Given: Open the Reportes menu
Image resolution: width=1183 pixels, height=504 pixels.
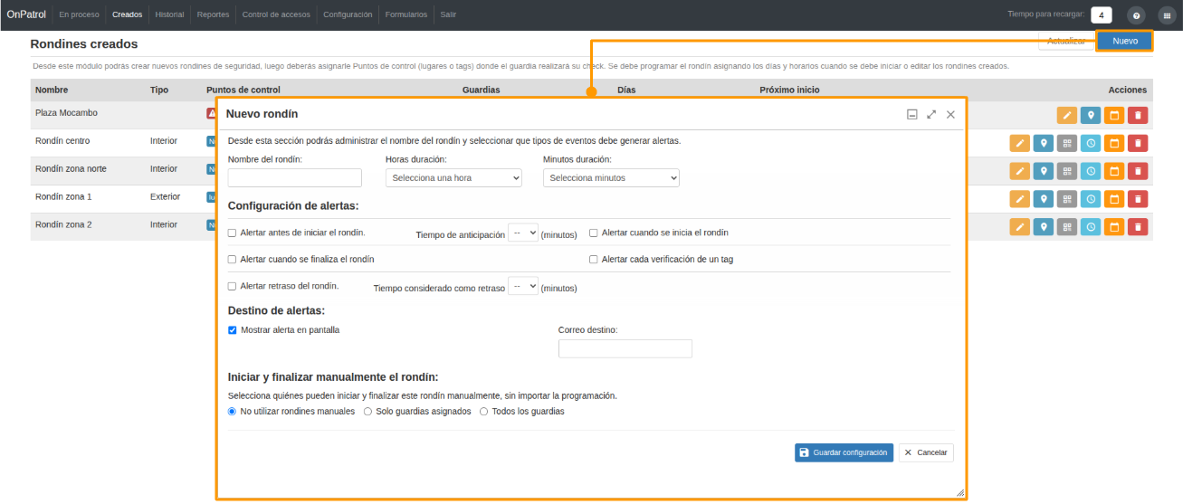Looking at the screenshot, I should pos(214,14).
